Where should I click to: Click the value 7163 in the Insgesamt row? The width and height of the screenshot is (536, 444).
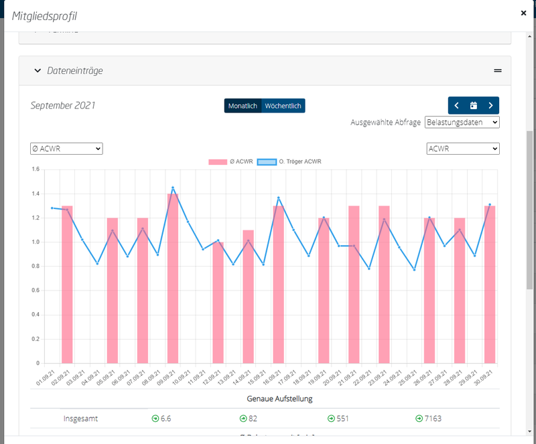point(433,419)
